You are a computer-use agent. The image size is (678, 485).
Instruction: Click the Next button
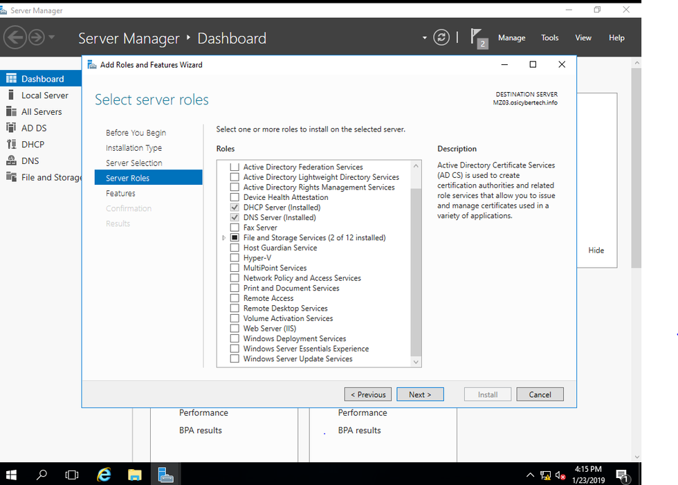tap(421, 394)
